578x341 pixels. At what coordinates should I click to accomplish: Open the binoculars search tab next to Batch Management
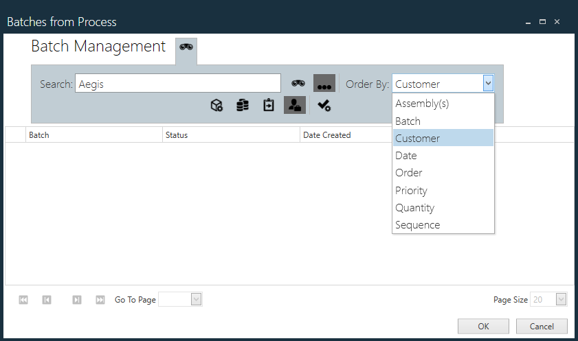[x=186, y=47]
